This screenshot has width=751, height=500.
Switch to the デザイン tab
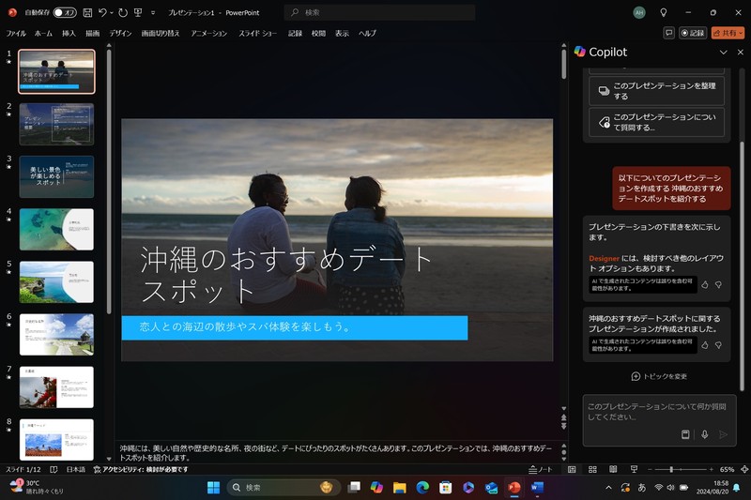tap(120, 33)
